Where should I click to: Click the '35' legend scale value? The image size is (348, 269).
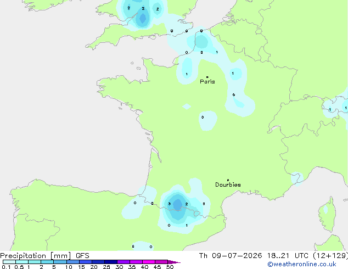coord(132,267)
